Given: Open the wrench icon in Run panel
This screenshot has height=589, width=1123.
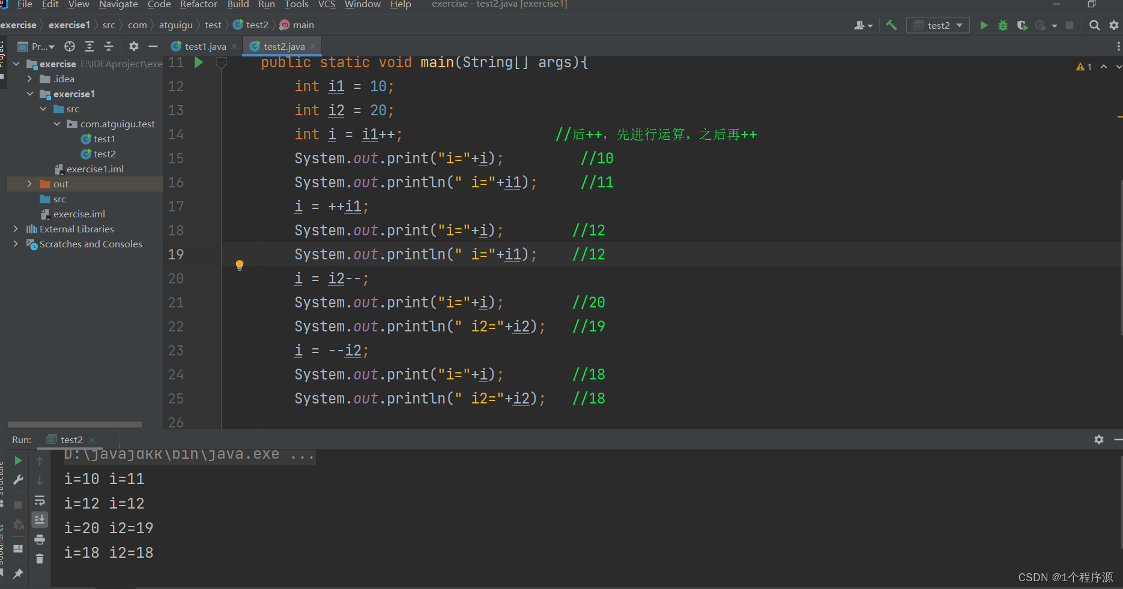Looking at the screenshot, I should pyautogui.click(x=18, y=480).
